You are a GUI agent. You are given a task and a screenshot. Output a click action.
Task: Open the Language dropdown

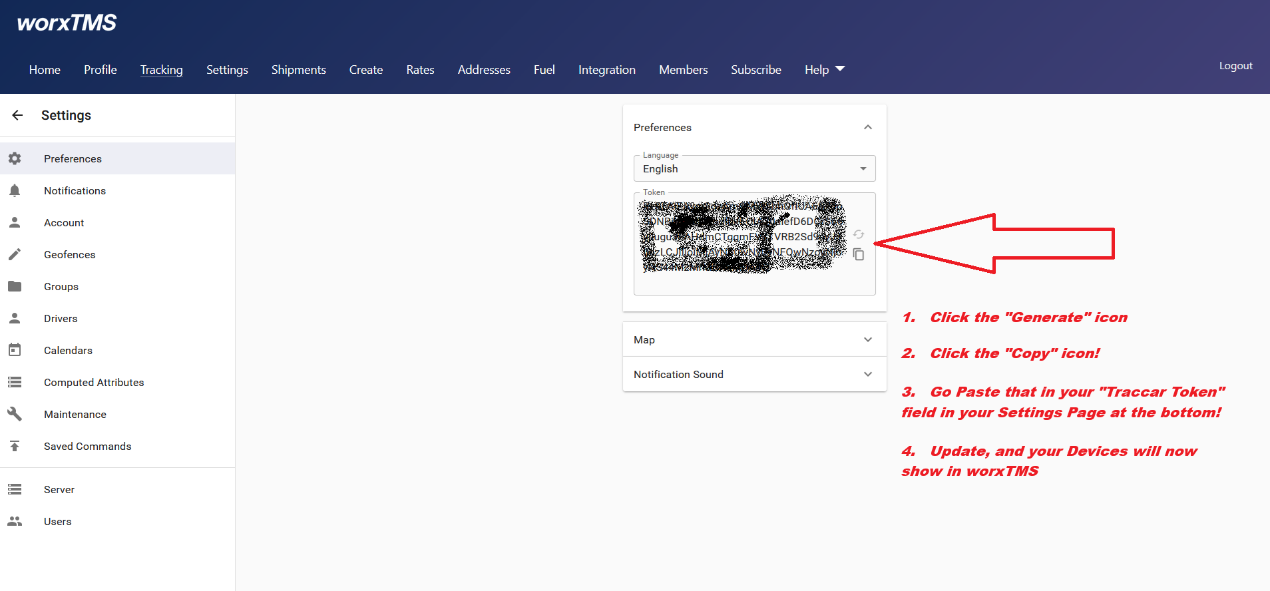point(754,168)
